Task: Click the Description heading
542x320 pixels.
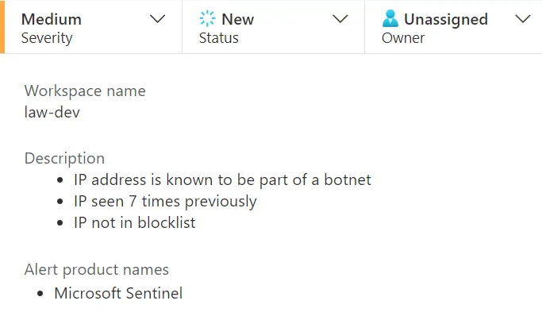Action: click(x=64, y=158)
